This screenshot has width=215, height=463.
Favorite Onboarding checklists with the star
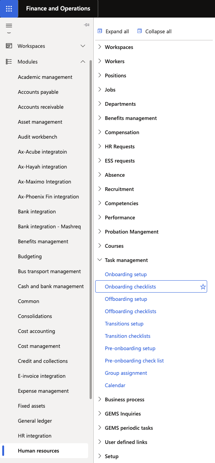[203, 287]
